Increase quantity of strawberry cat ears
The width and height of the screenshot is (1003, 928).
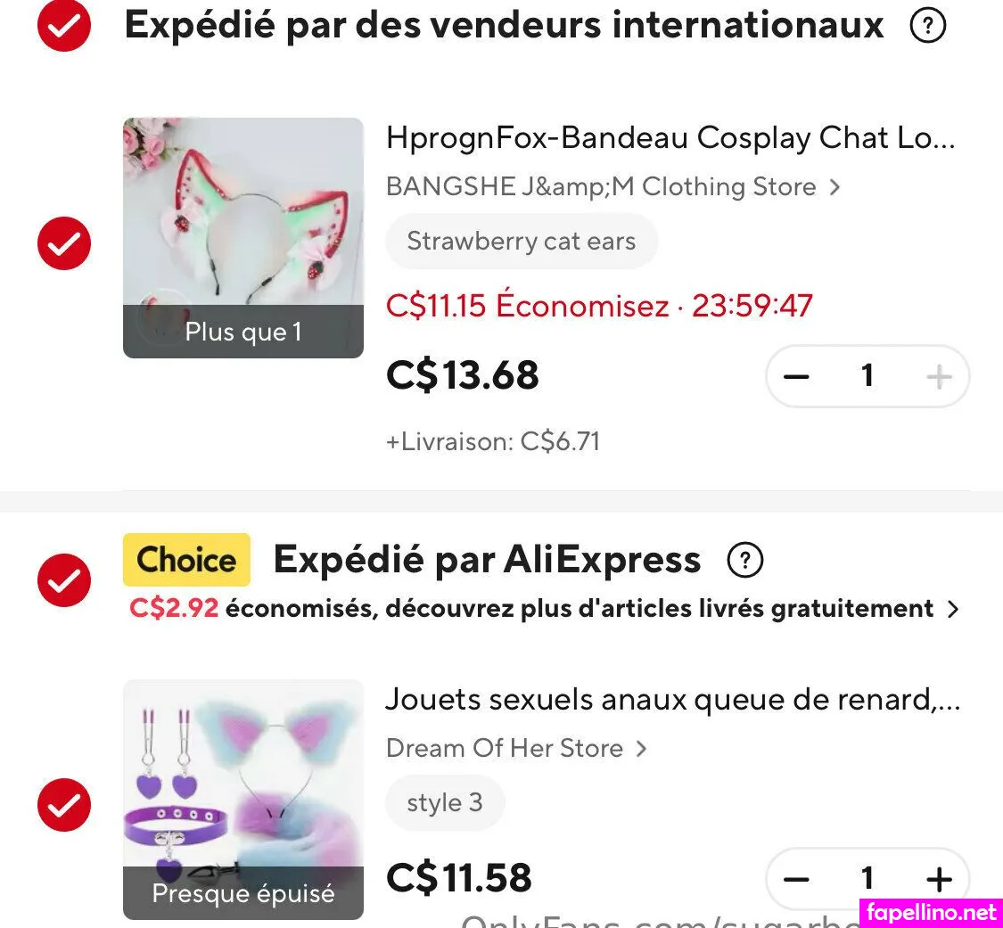coord(939,376)
